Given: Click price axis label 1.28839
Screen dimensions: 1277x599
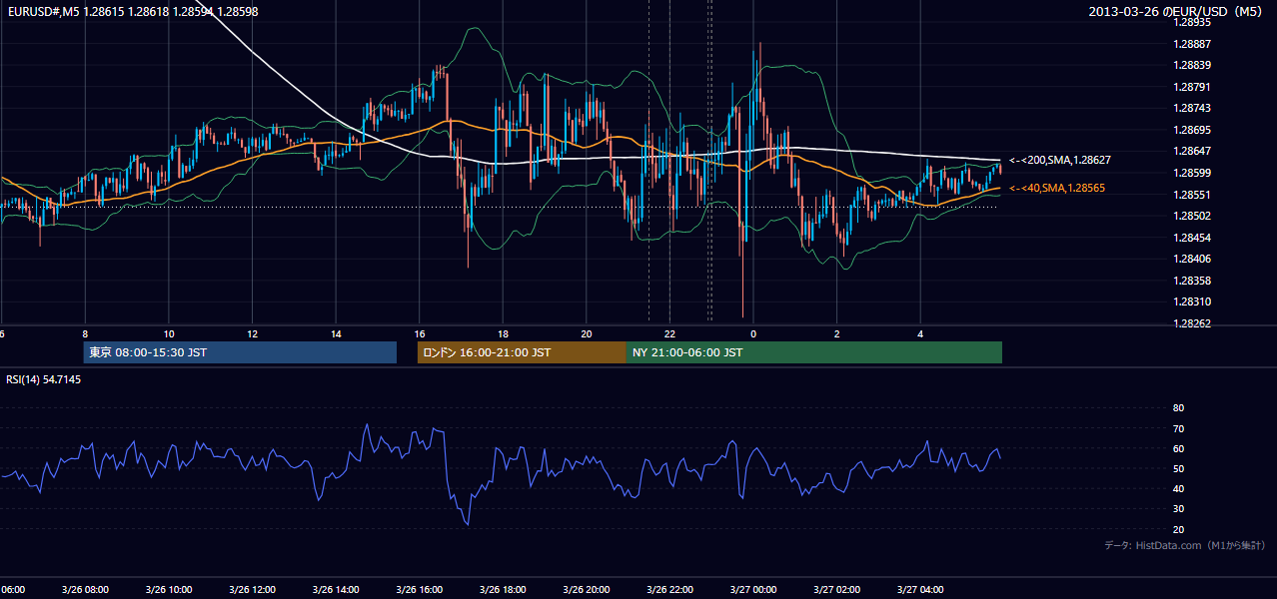Looking at the screenshot, I should (x=1191, y=65).
